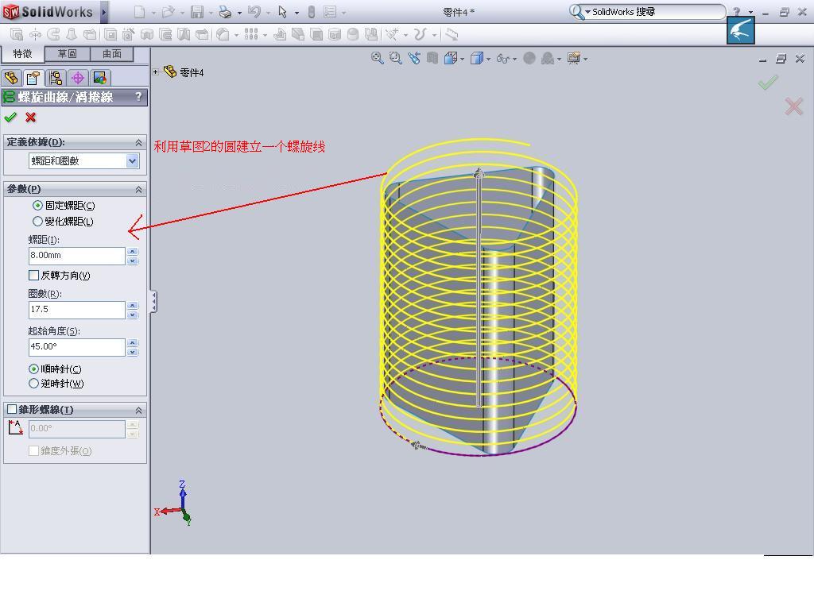Open the Select cursor dropdown arrow
The height and width of the screenshot is (610, 814).
point(297,13)
